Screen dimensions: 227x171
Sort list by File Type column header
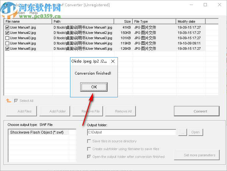154,21
